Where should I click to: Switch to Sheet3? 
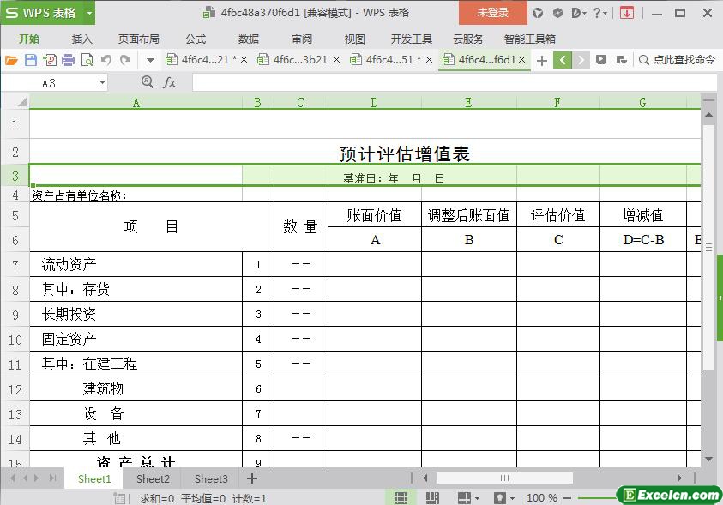211,478
